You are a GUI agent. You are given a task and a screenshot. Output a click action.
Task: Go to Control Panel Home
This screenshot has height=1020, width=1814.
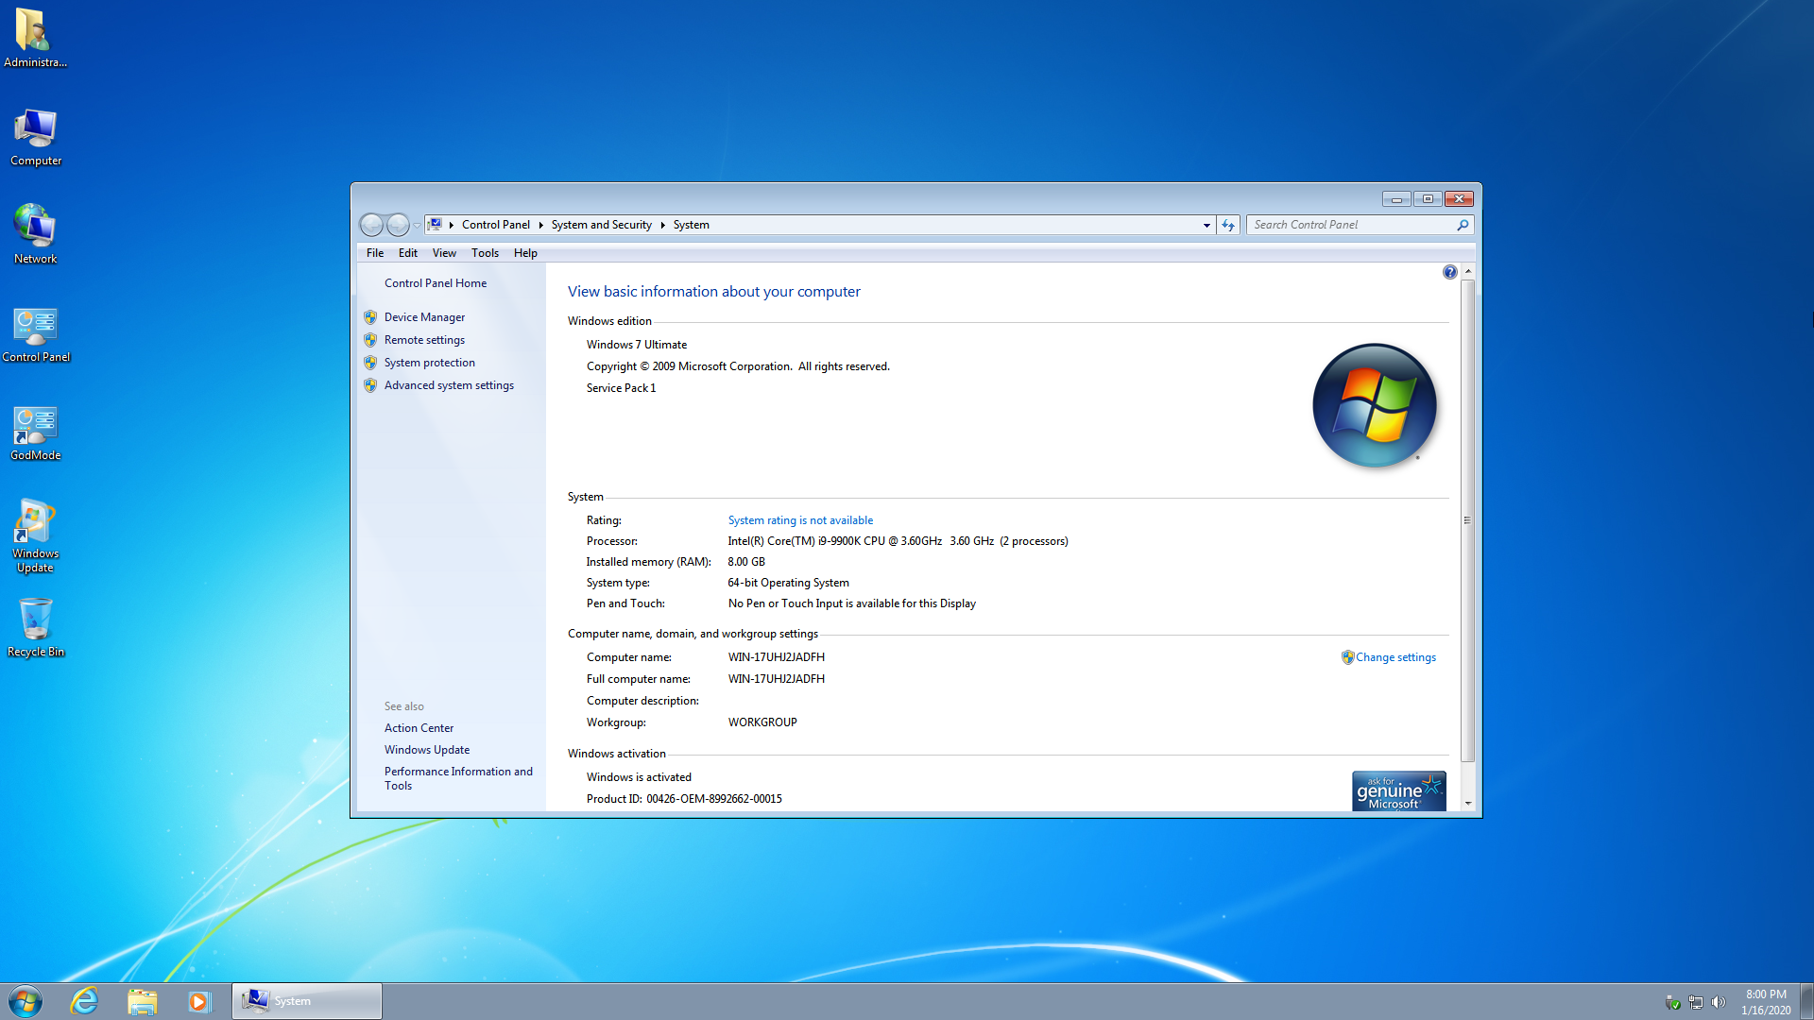click(436, 283)
